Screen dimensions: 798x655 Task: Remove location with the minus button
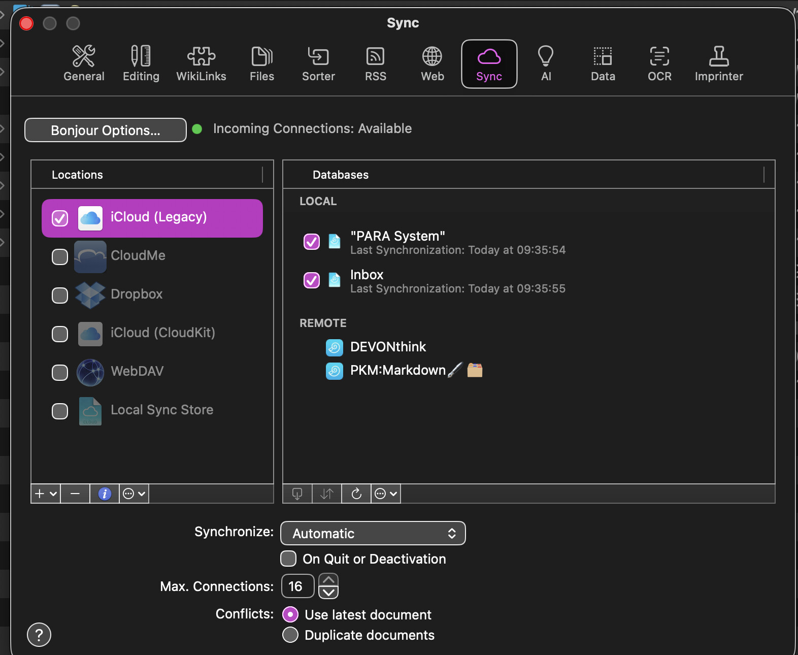tap(75, 494)
